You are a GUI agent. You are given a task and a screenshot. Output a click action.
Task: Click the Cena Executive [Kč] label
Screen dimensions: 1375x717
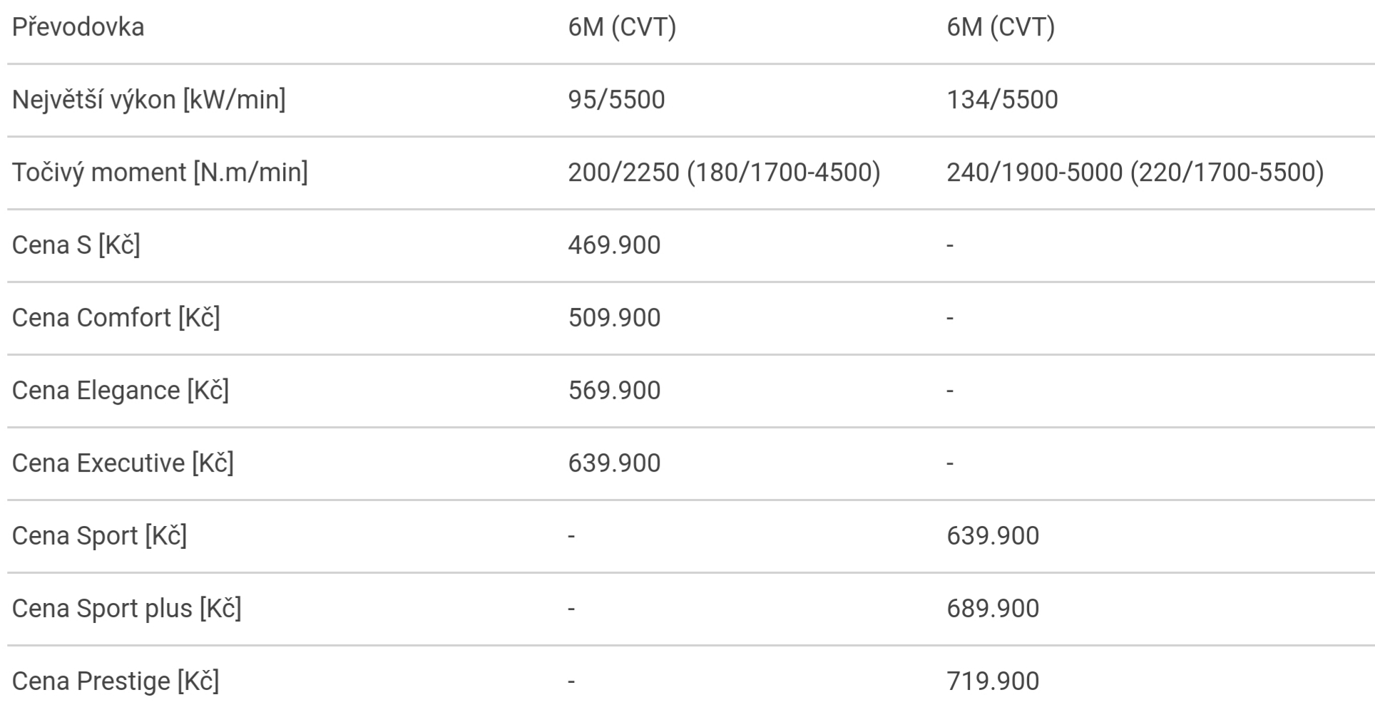click(123, 463)
